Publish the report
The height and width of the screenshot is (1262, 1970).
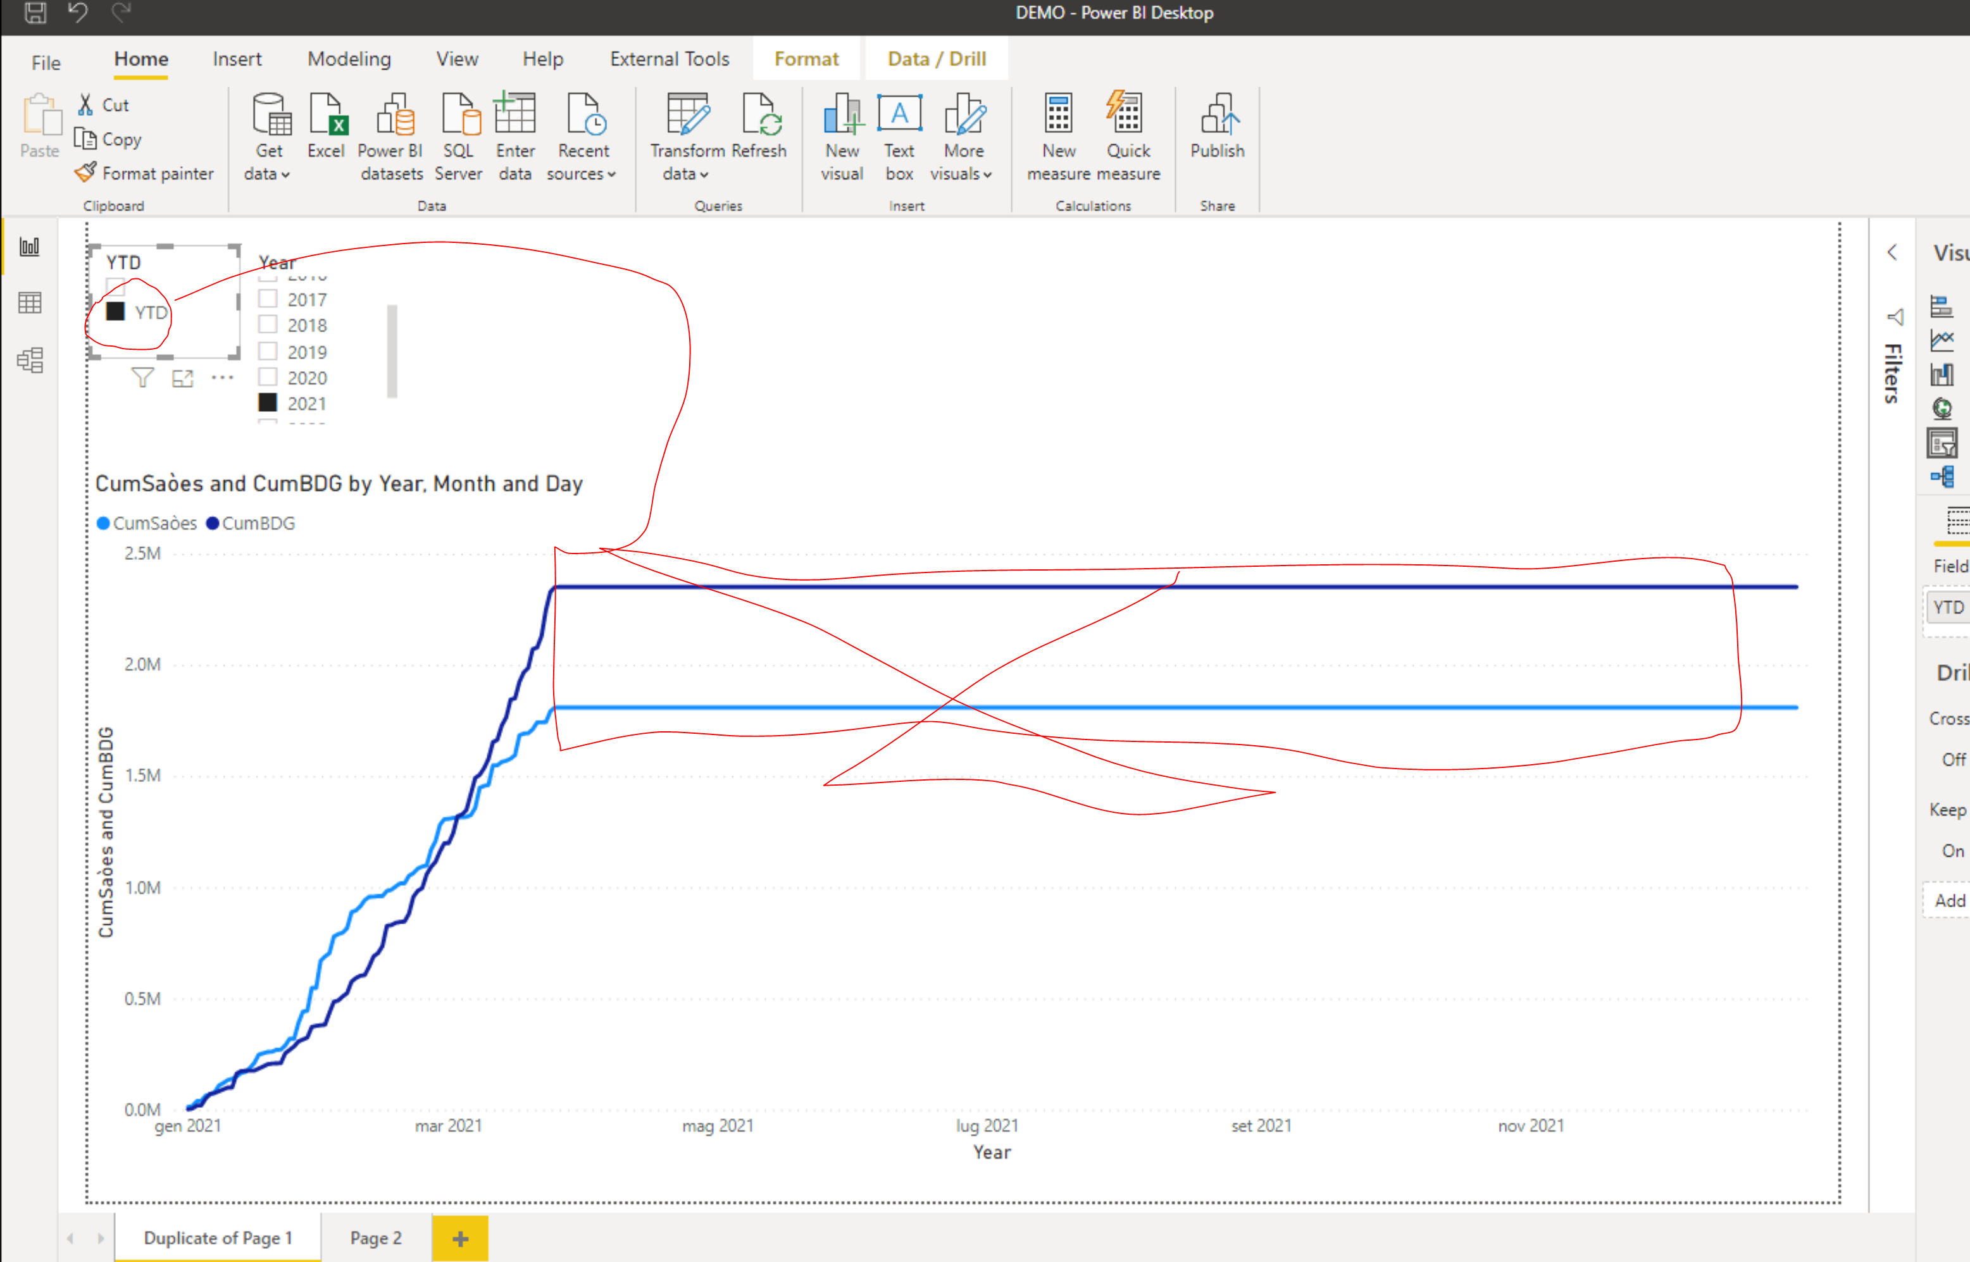[1218, 127]
